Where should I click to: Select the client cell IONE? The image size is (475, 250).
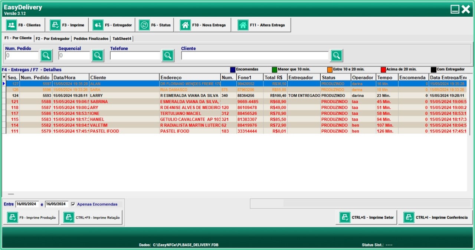coord(124,113)
